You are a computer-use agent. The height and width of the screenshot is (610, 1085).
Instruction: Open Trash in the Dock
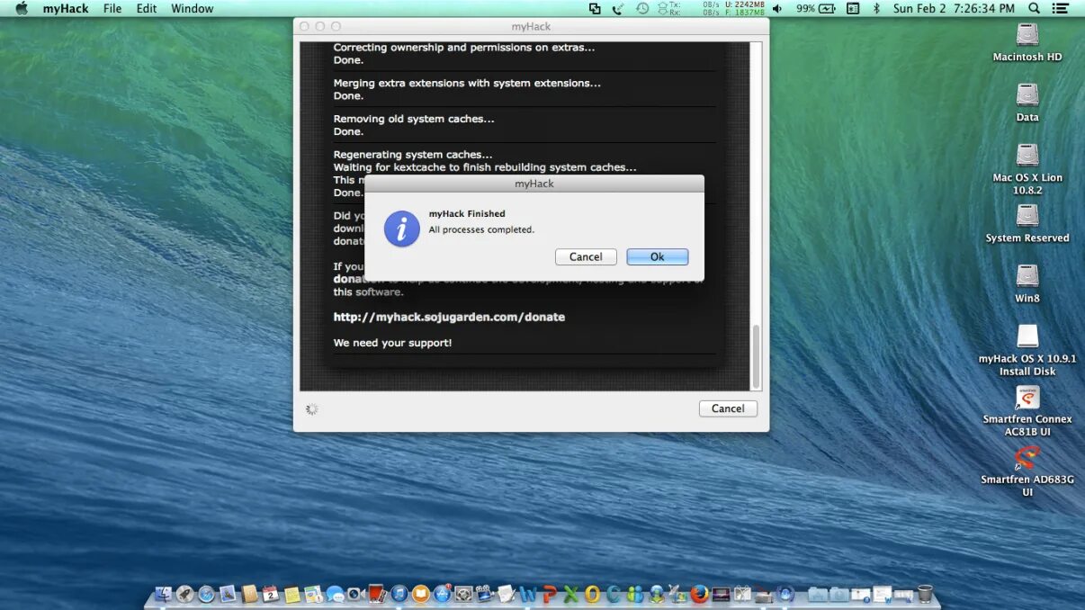[925, 594]
